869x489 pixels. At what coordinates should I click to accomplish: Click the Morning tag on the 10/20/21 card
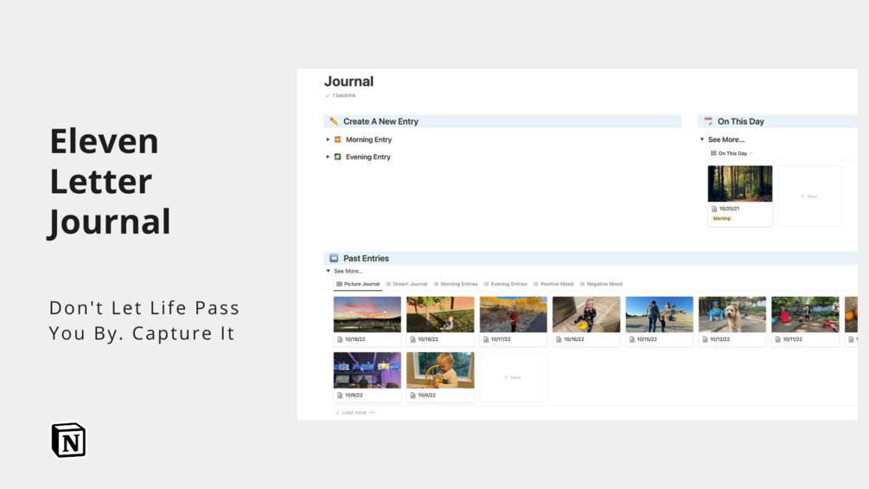(x=722, y=218)
